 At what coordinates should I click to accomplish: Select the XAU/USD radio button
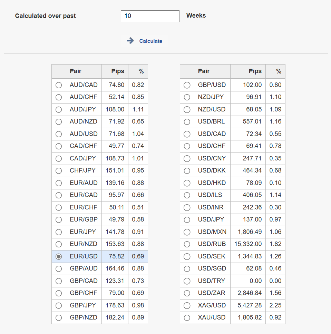point(187,317)
